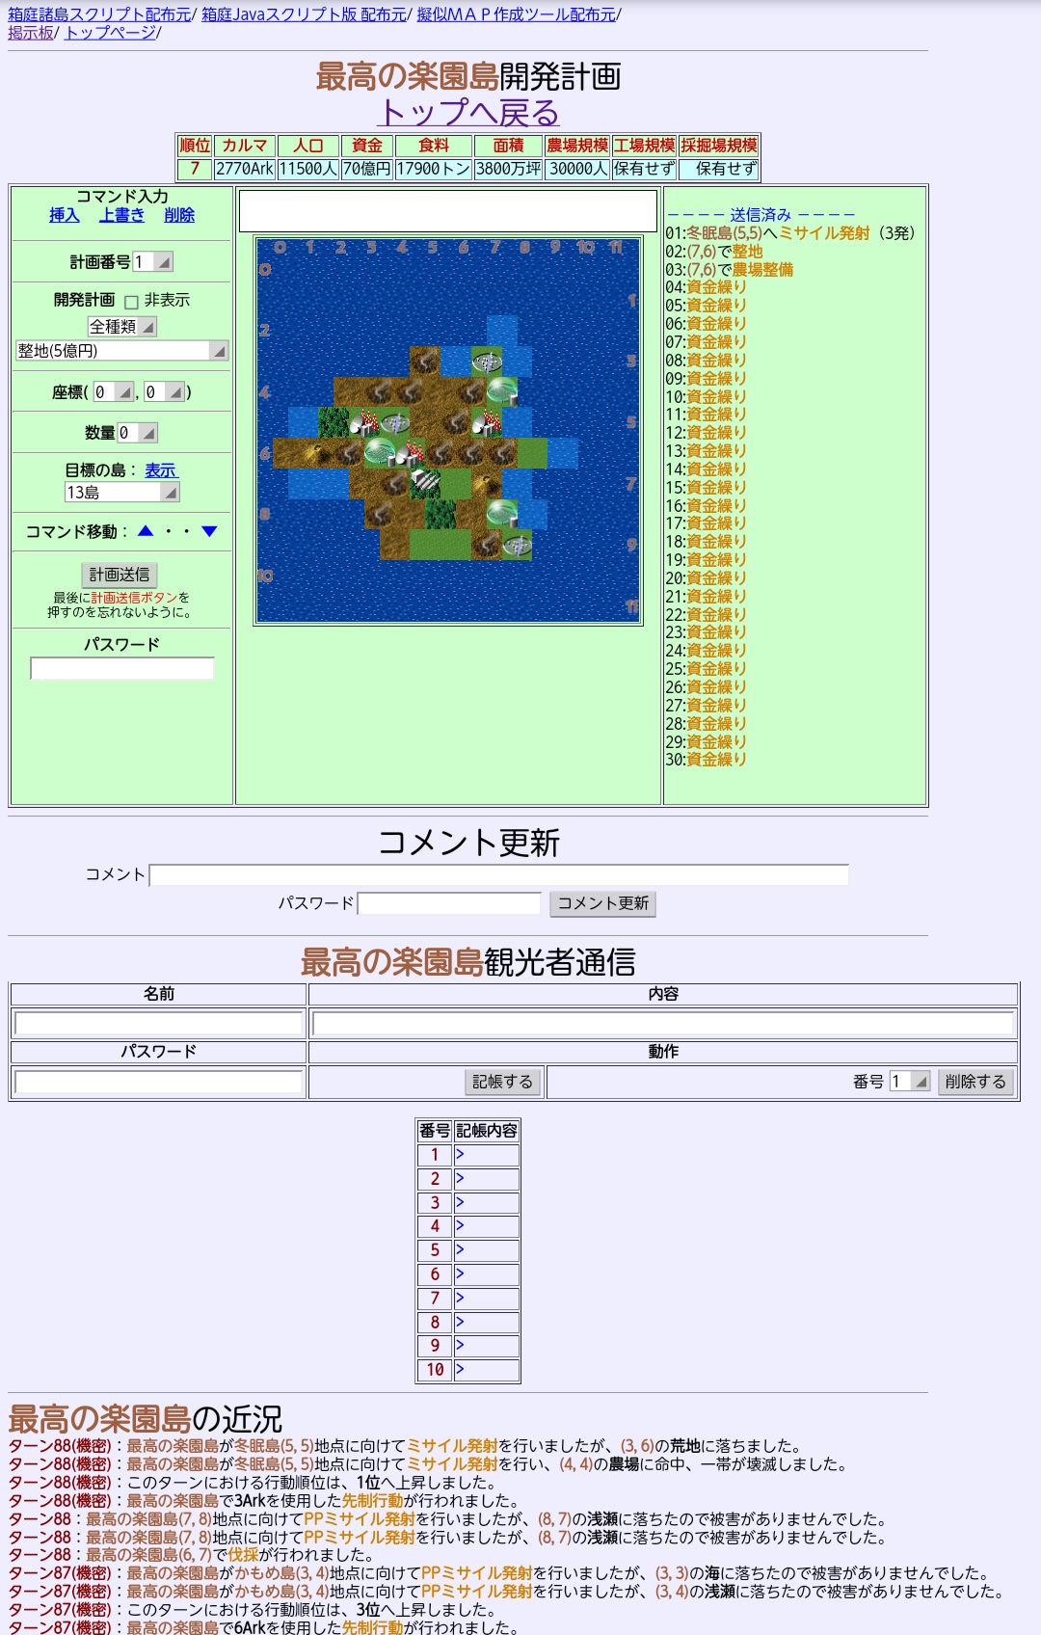The width and height of the screenshot is (1041, 1635).
Task: Click the コメント更新 button
Action: point(602,903)
